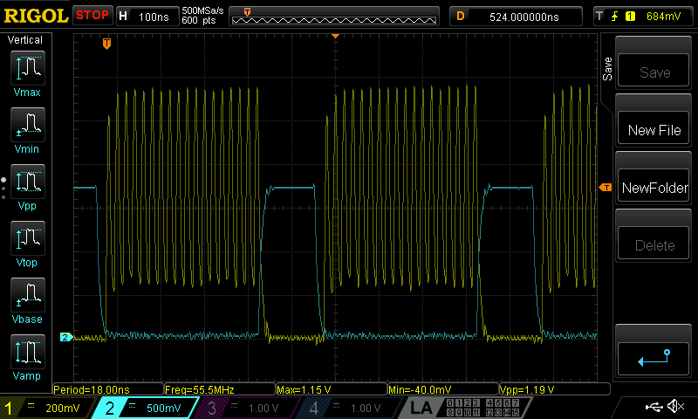The image size is (698, 419).
Task: Select the Vbase measurement icon
Action: tap(27, 300)
